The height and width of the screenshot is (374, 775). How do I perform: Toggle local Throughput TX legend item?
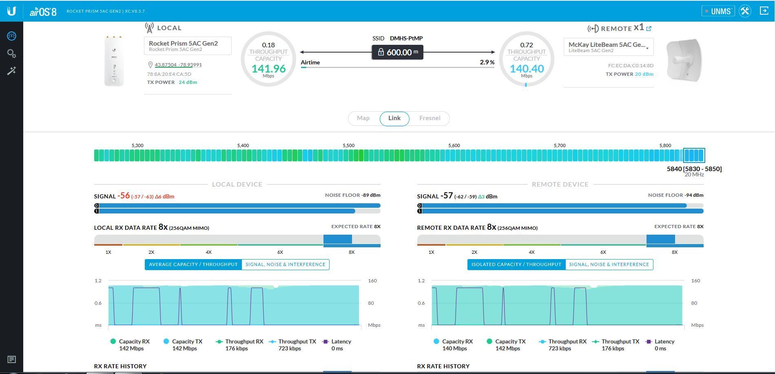[293, 345]
